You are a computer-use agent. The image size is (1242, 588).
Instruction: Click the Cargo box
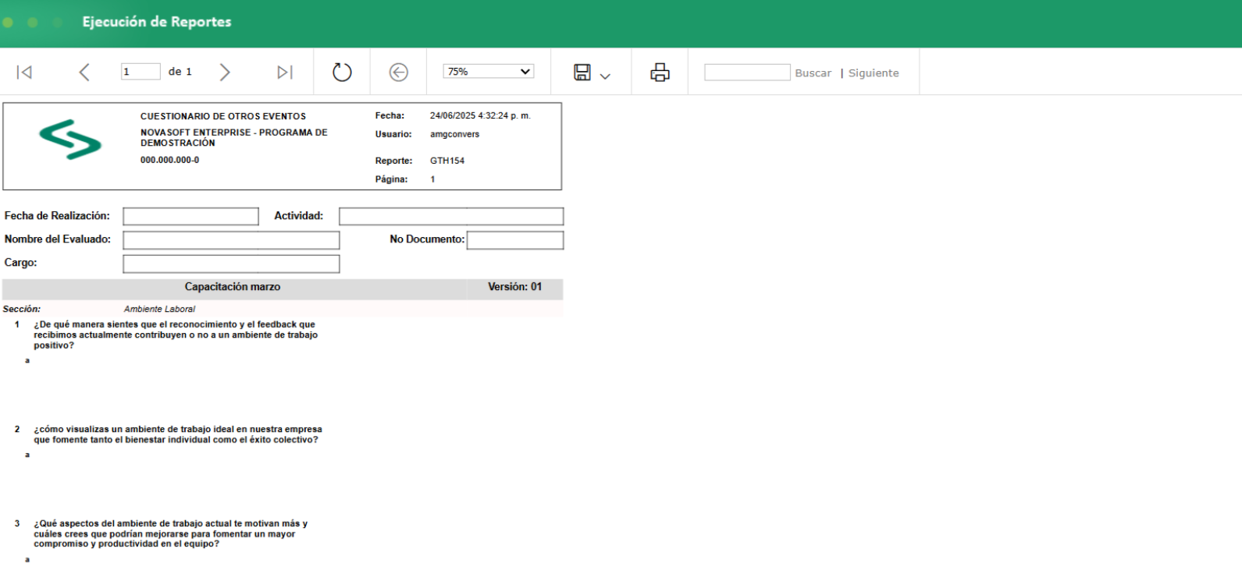[231, 264]
